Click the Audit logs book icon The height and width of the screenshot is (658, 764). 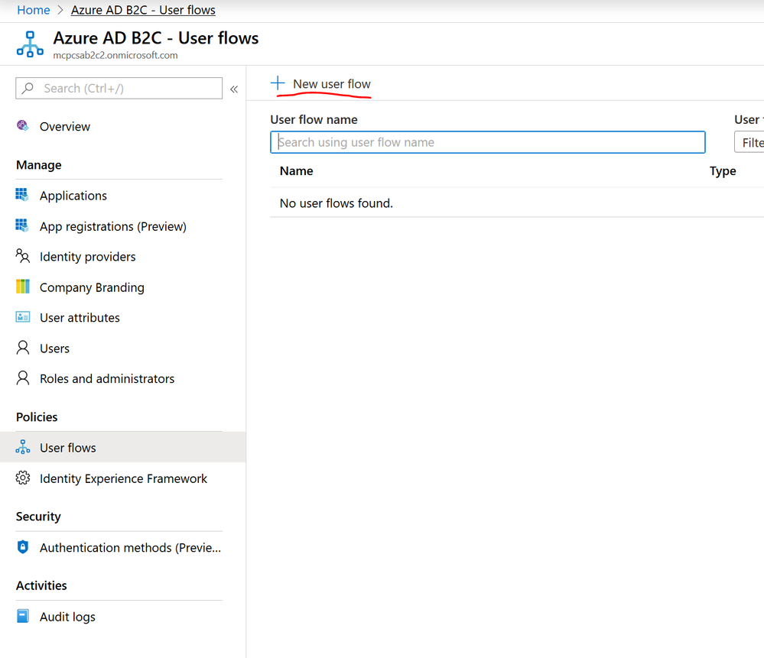tap(22, 616)
